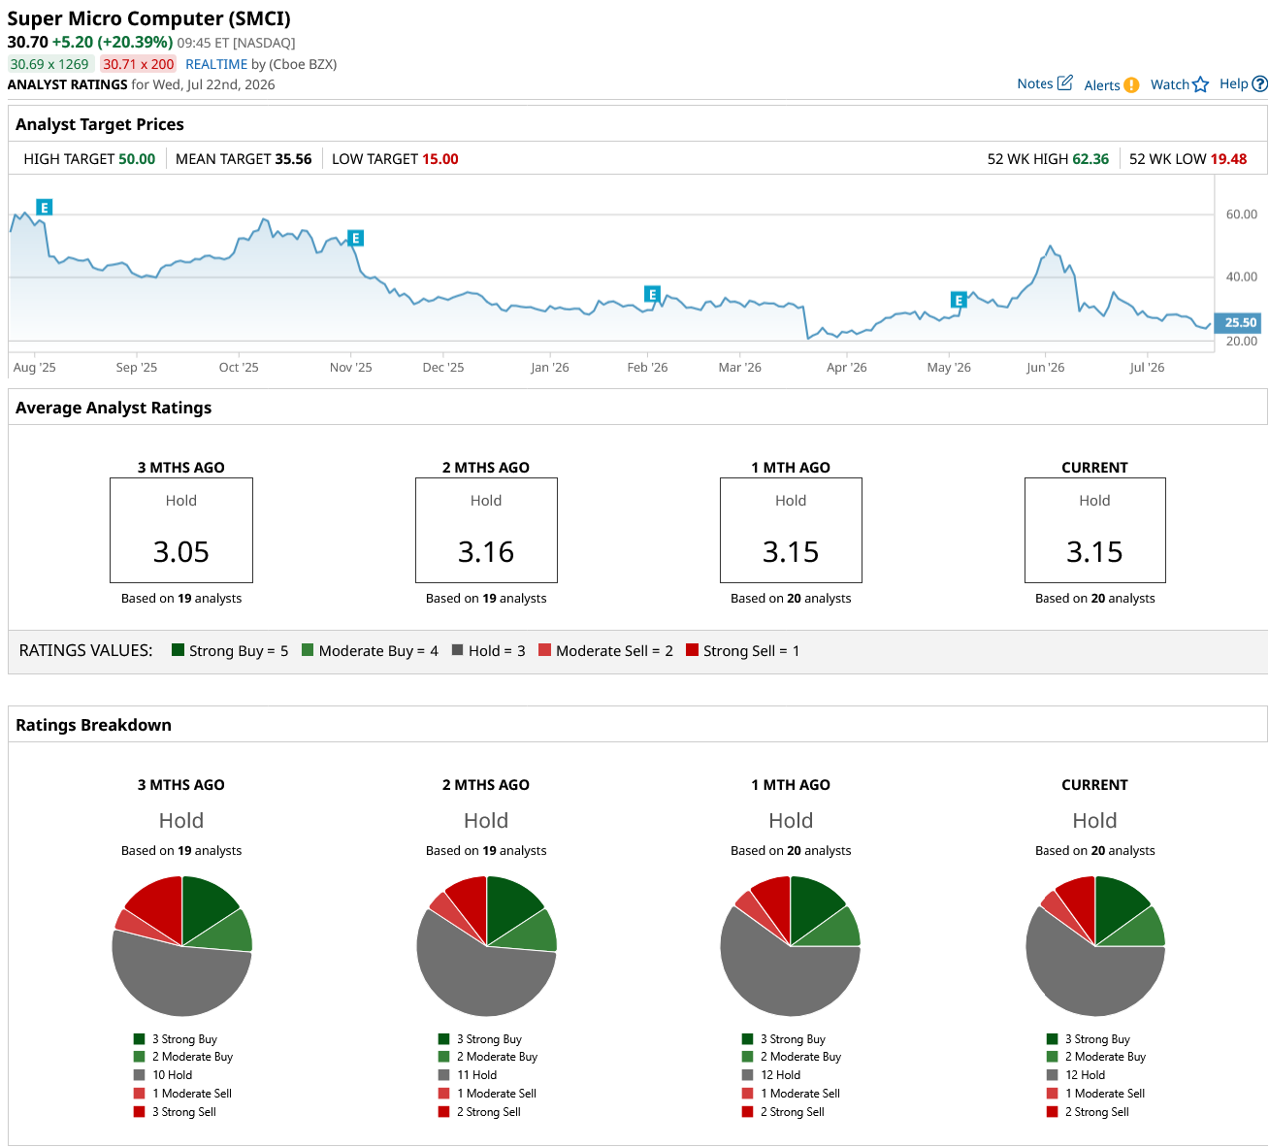Click '11 Hold' in the 2 MTHS AGO legend
Image resolution: width=1269 pixels, height=1147 pixels.
pyautogui.click(x=476, y=1075)
